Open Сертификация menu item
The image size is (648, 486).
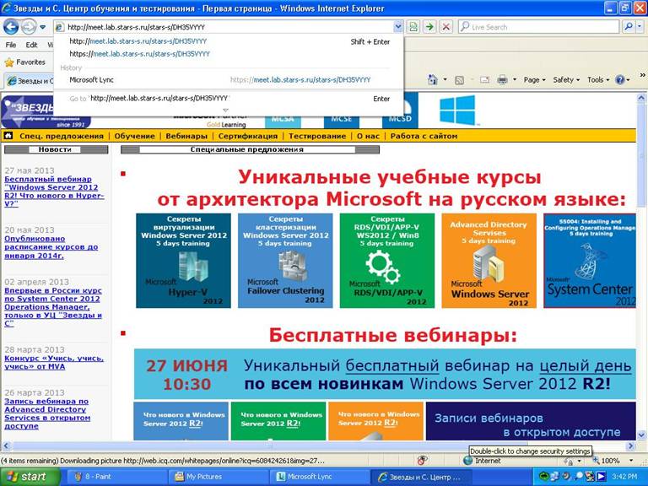click(x=248, y=136)
